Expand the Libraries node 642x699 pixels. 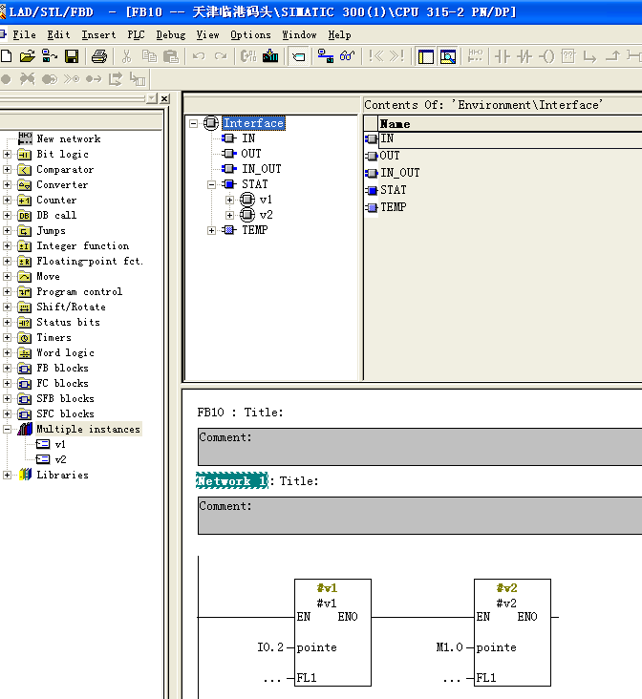click(x=7, y=476)
